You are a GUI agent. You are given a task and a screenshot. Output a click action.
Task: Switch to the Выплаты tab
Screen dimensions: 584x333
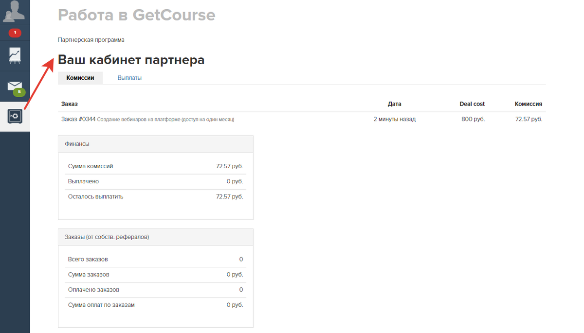click(x=129, y=78)
